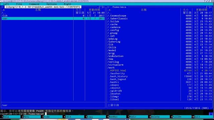Click right panel history forward arrow

(x=211, y=7)
